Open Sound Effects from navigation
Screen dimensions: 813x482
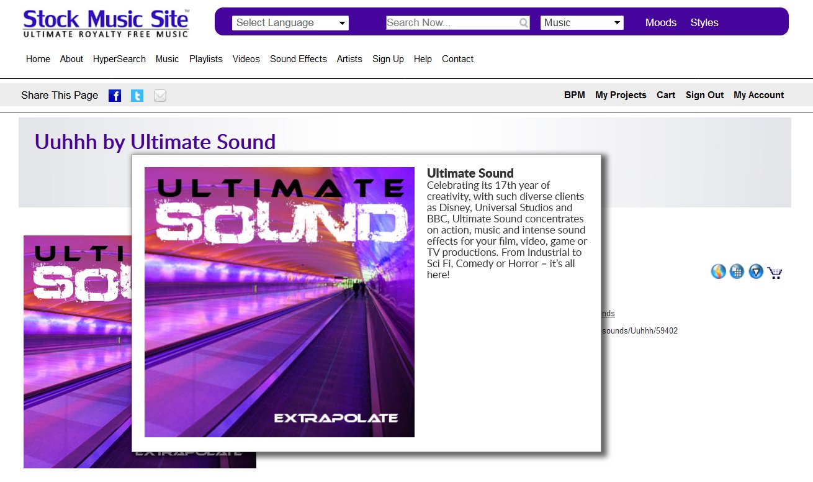[299, 59]
